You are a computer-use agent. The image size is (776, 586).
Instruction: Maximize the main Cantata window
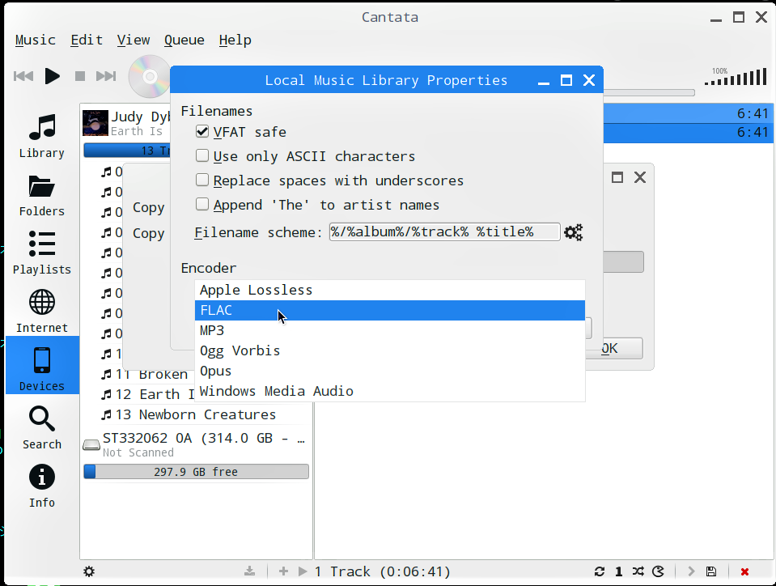pyautogui.click(x=739, y=17)
